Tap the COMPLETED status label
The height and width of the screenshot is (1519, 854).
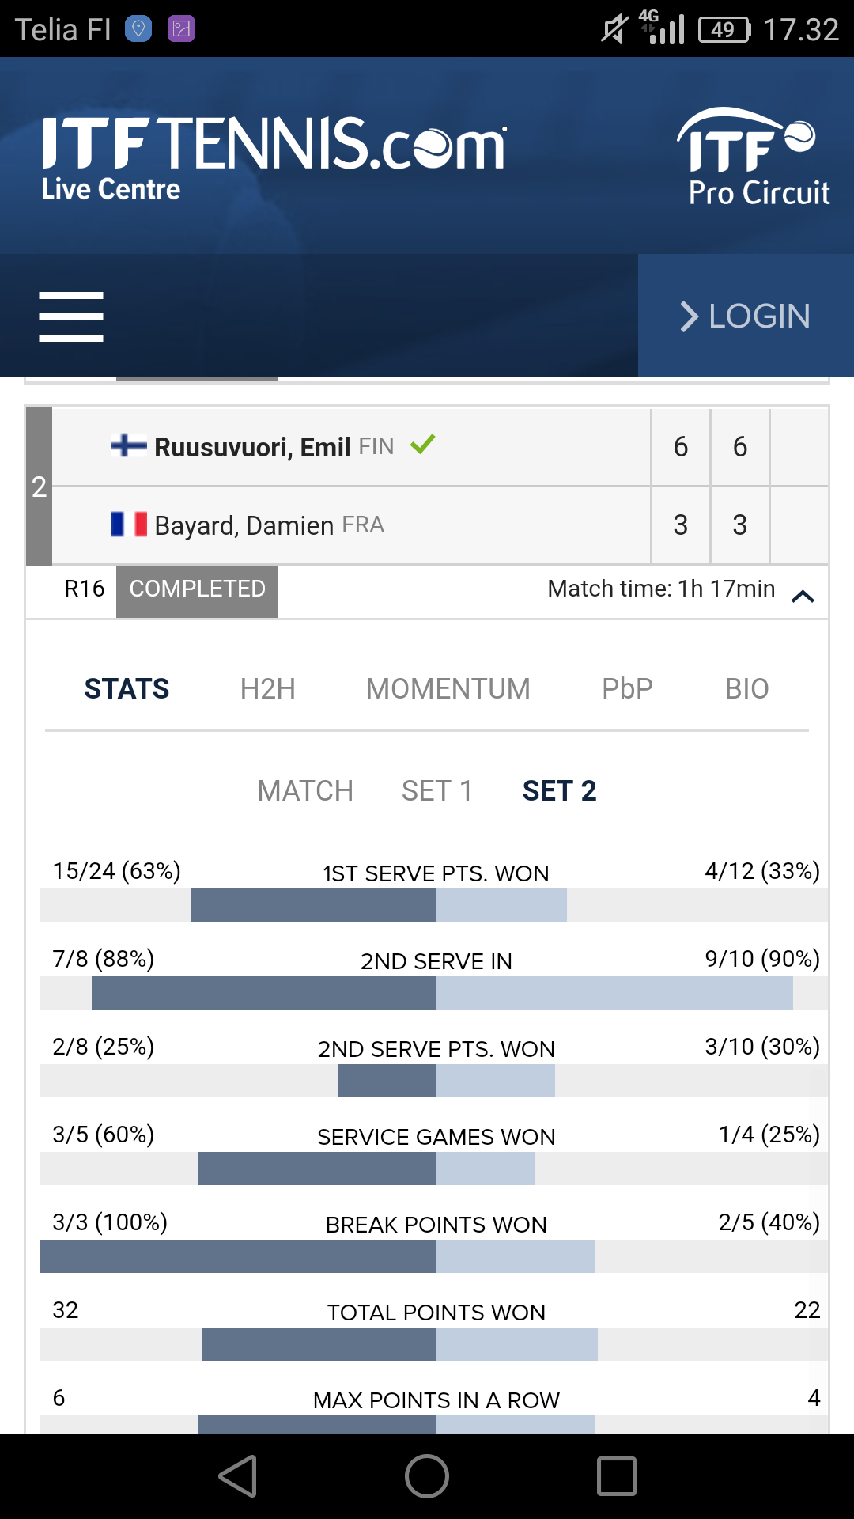click(197, 589)
